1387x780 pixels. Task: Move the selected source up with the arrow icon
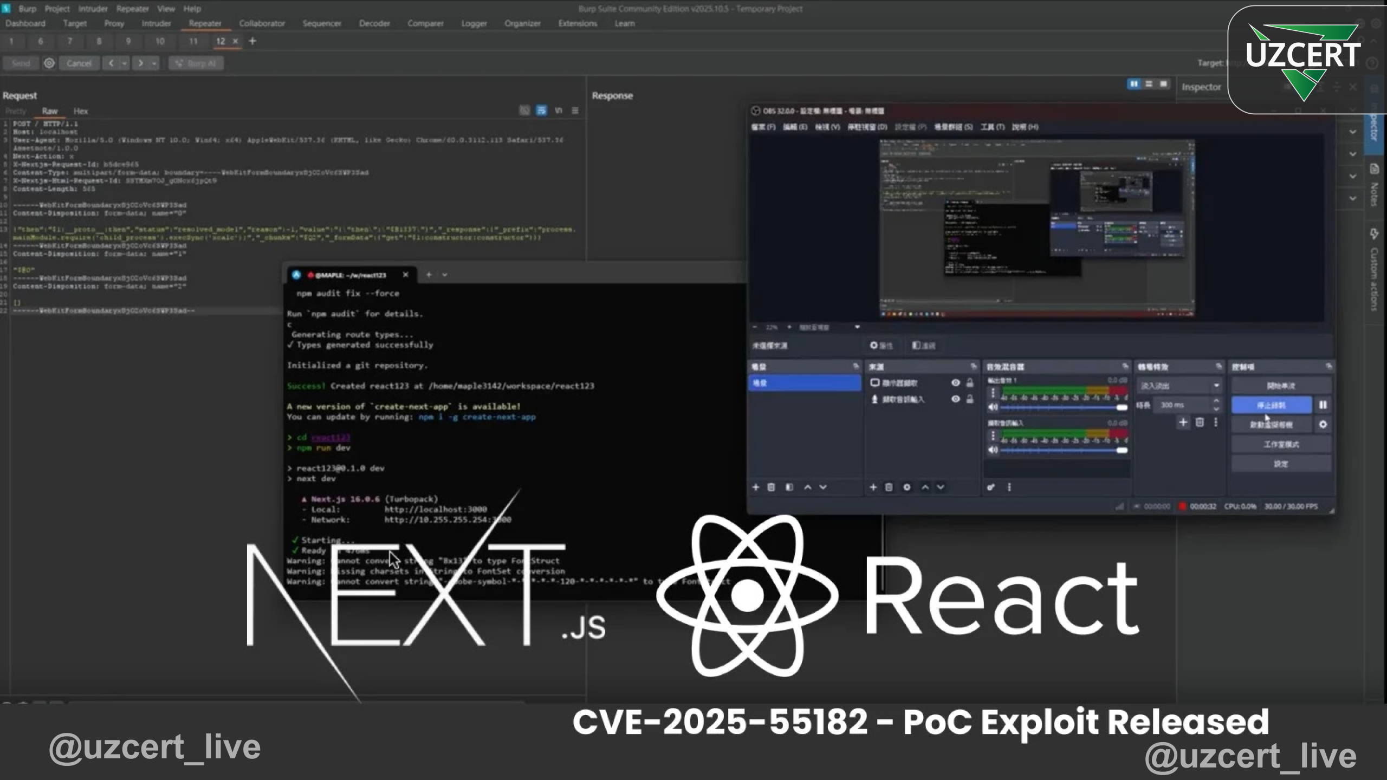click(926, 487)
